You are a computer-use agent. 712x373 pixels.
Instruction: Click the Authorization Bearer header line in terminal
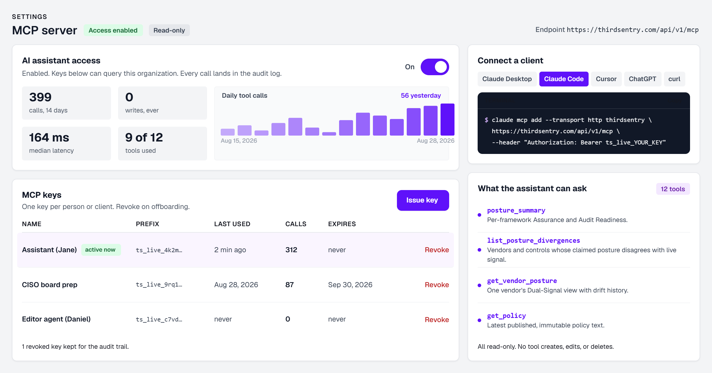(x=579, y=142)
